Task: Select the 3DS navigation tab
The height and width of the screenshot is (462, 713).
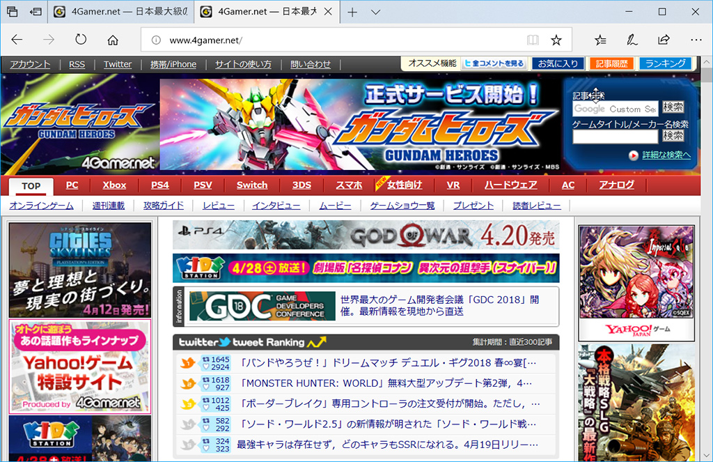Action: pos(301,185)
